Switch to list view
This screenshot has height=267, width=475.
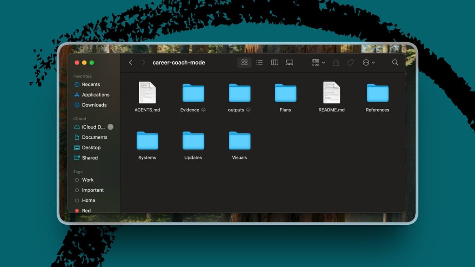(259, 62)
